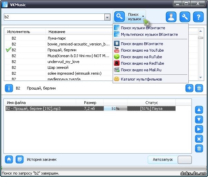Expand the search query history dropdown arrow
Viewport: 208px width, 177px height.
pyautogui.click(x=107, y=17)
